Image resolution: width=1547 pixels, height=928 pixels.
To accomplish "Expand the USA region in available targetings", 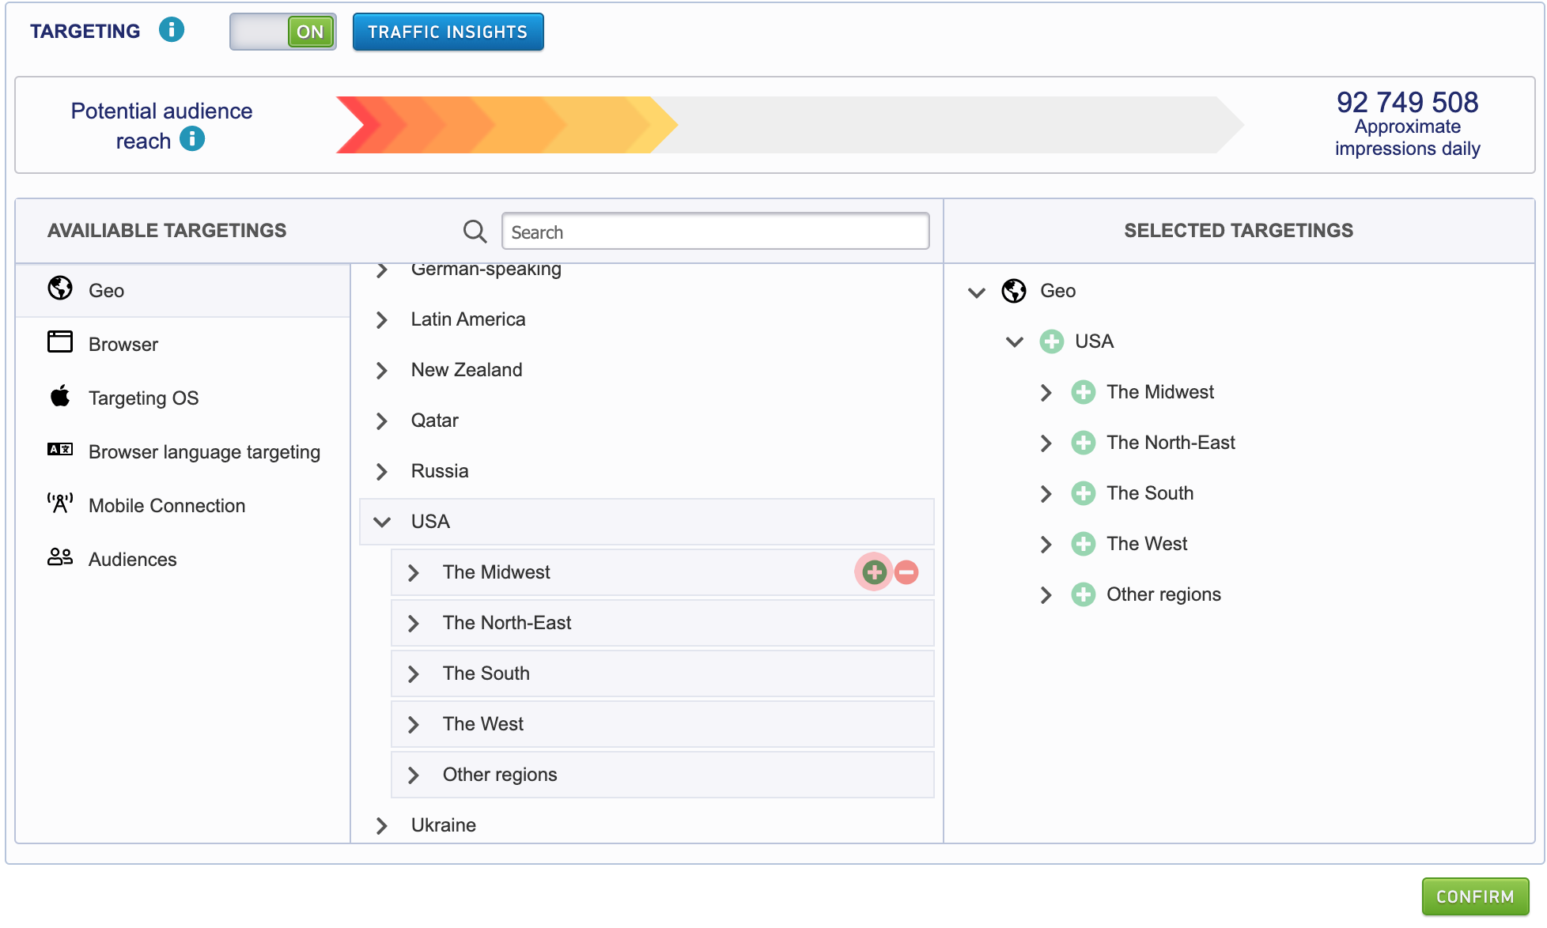I will 382,522.
